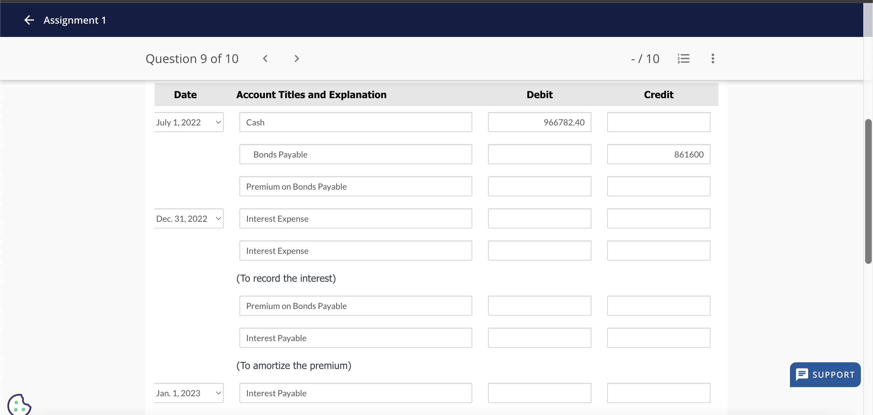Image resolution: width=873 pixels, height=415 pixels.
Task: Click the credit field for the first Premium on Bonds Payable row
Action: pos(658,186)
